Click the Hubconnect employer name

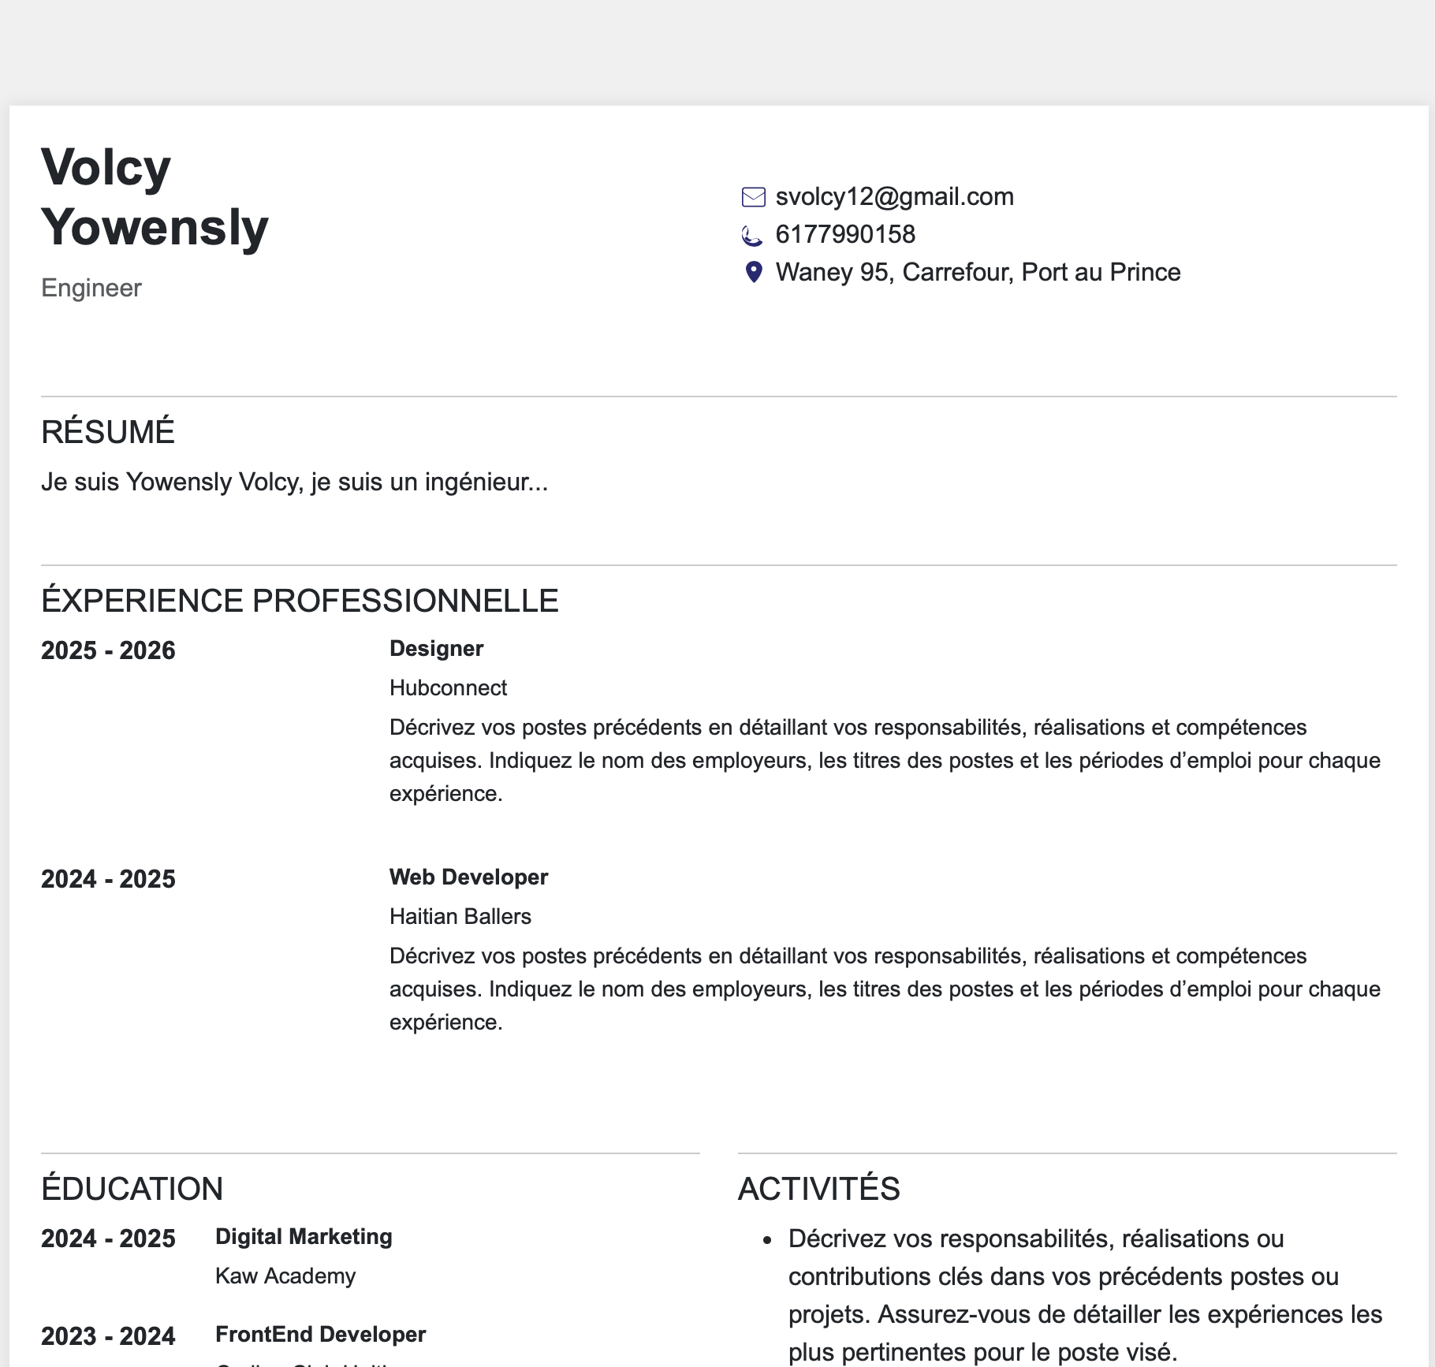point(448,688)
